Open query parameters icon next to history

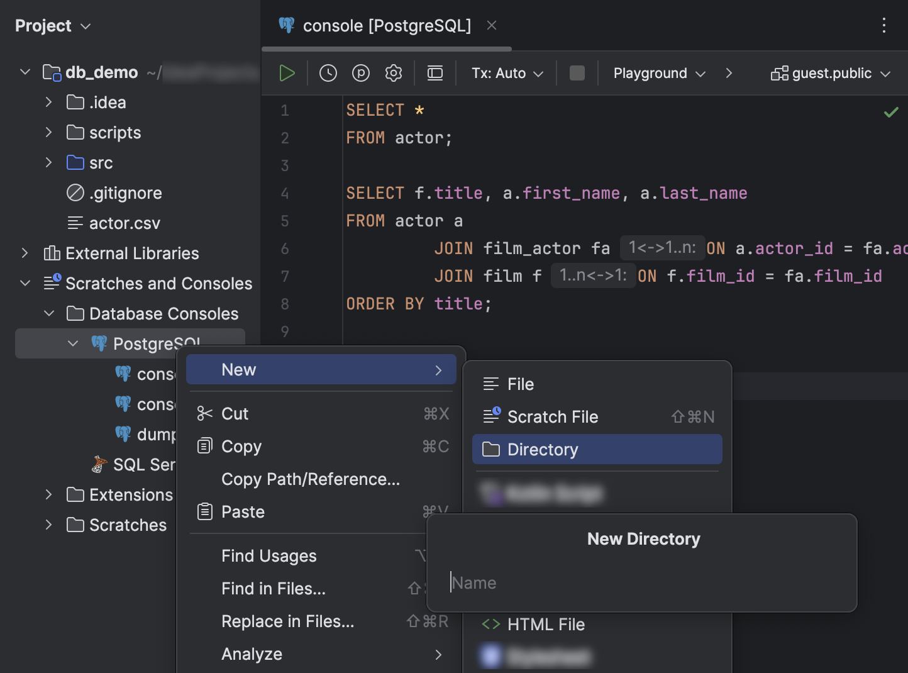point(360,73)
